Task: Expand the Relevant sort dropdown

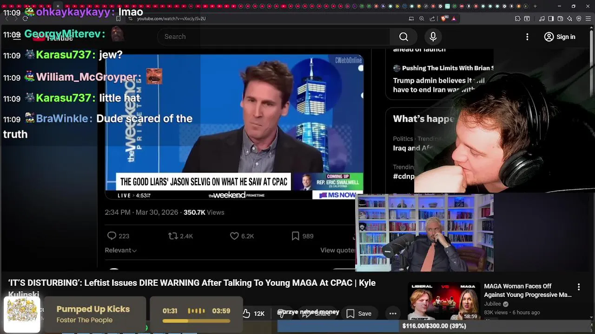Action: tap(120, 250)
